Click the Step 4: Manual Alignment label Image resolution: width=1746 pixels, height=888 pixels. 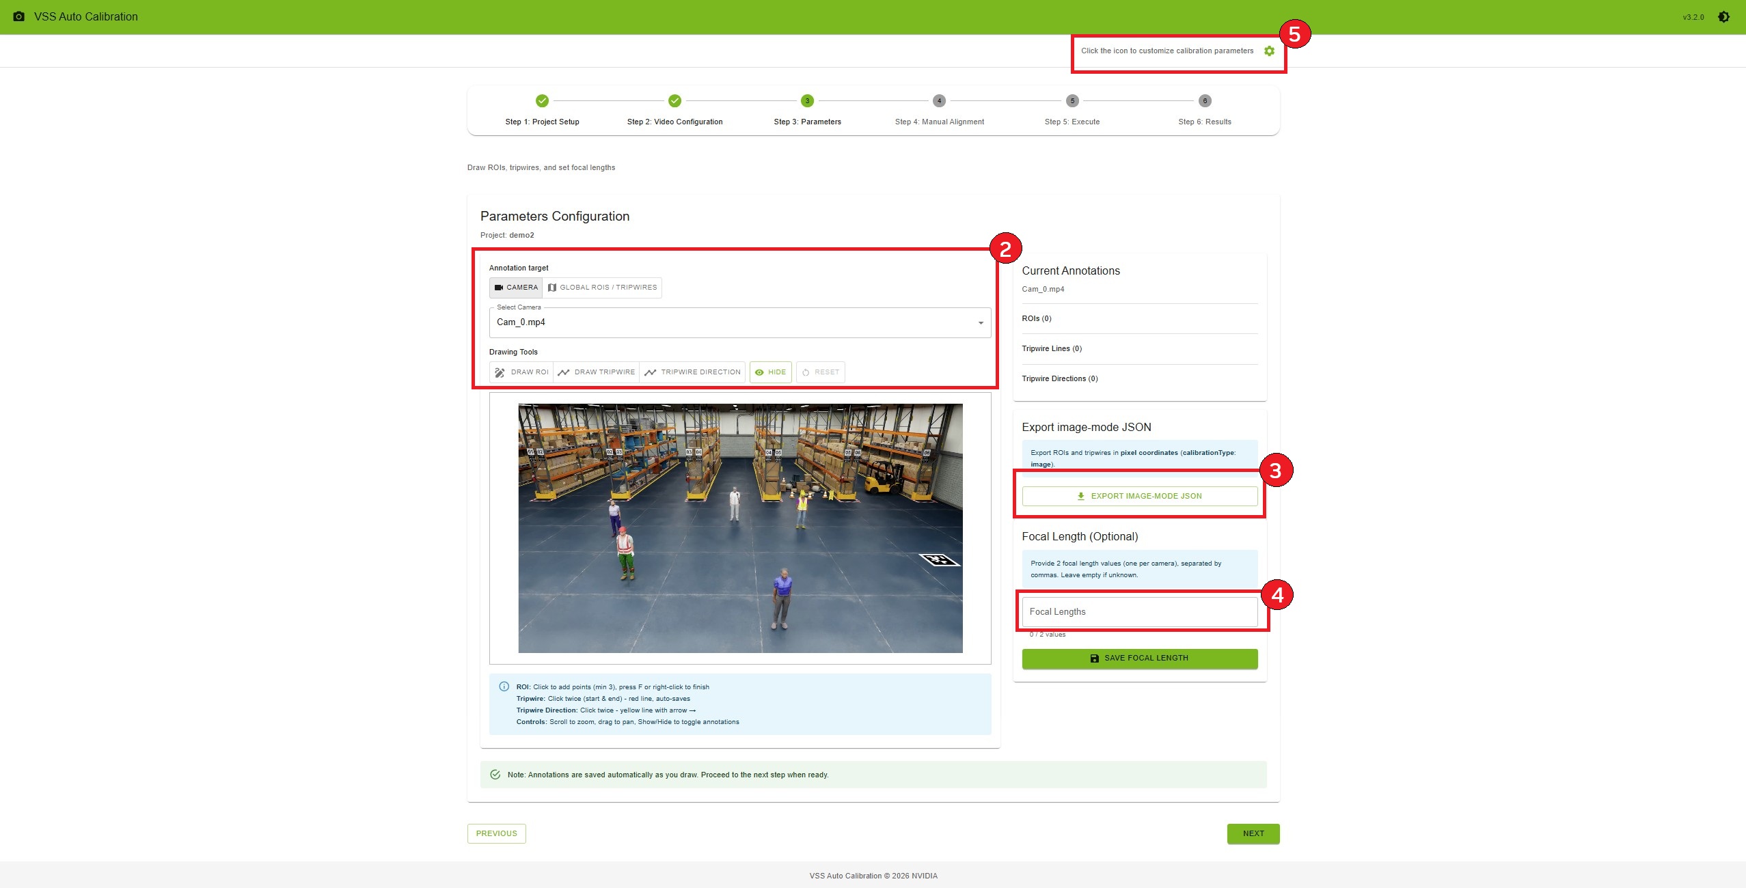(940, 122)
